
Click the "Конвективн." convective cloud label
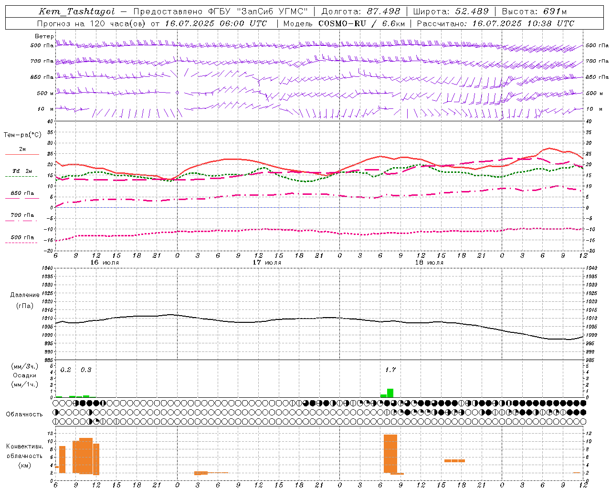(24, 446)
